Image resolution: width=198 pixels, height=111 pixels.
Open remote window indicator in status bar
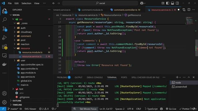[x=3, y=109]
